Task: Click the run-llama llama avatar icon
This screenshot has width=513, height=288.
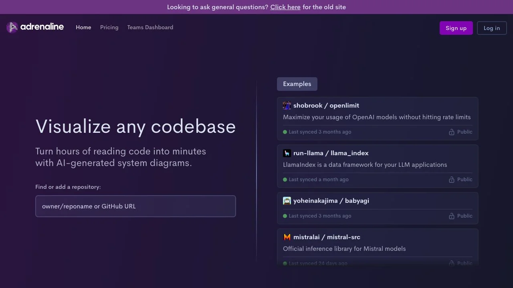Action: pyautogui.click(x=287, y=153)
